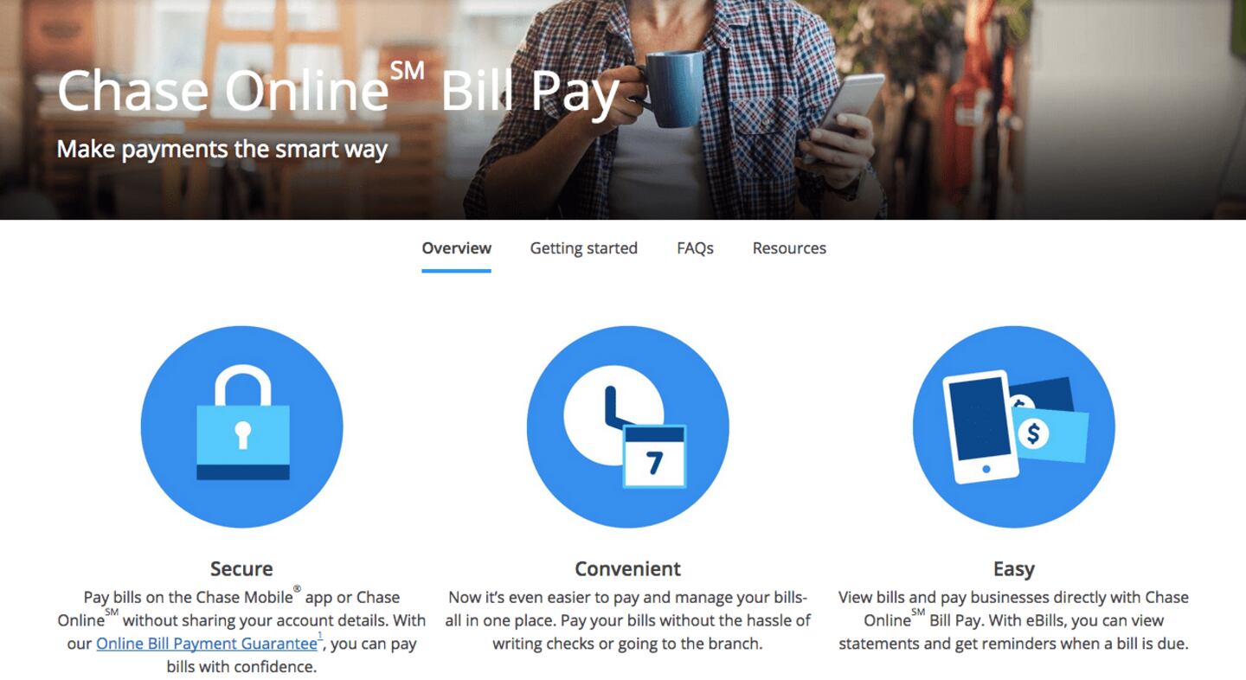Click the Make payments the smart way subtitle
This screenshot has height=680, width=1246.
click(222, 149)
